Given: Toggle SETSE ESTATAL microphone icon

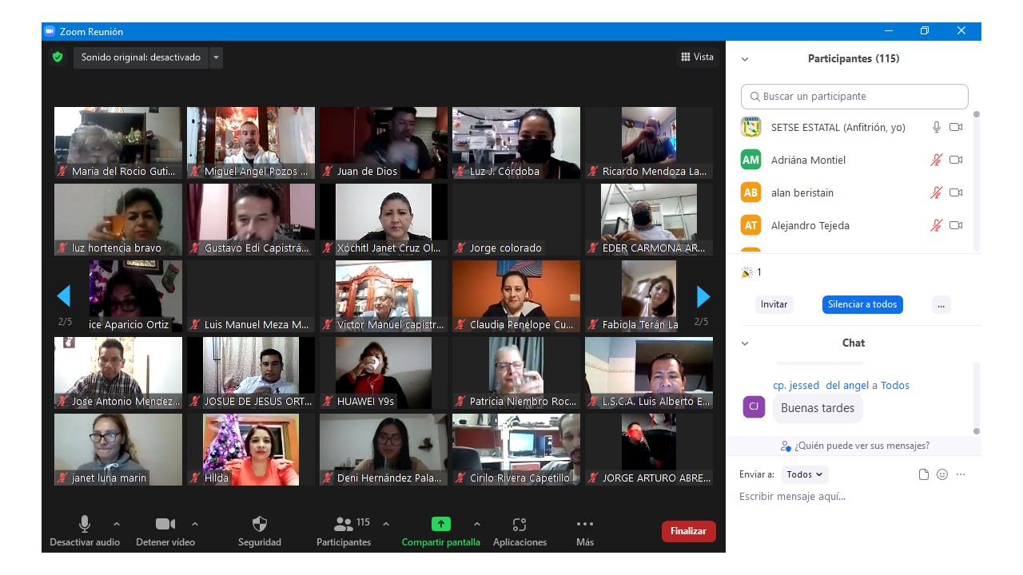Looking at the screenshot, I should [937, 127].
